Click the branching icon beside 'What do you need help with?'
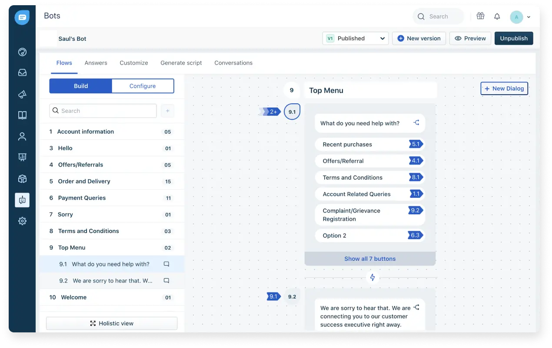 (416, 123)
